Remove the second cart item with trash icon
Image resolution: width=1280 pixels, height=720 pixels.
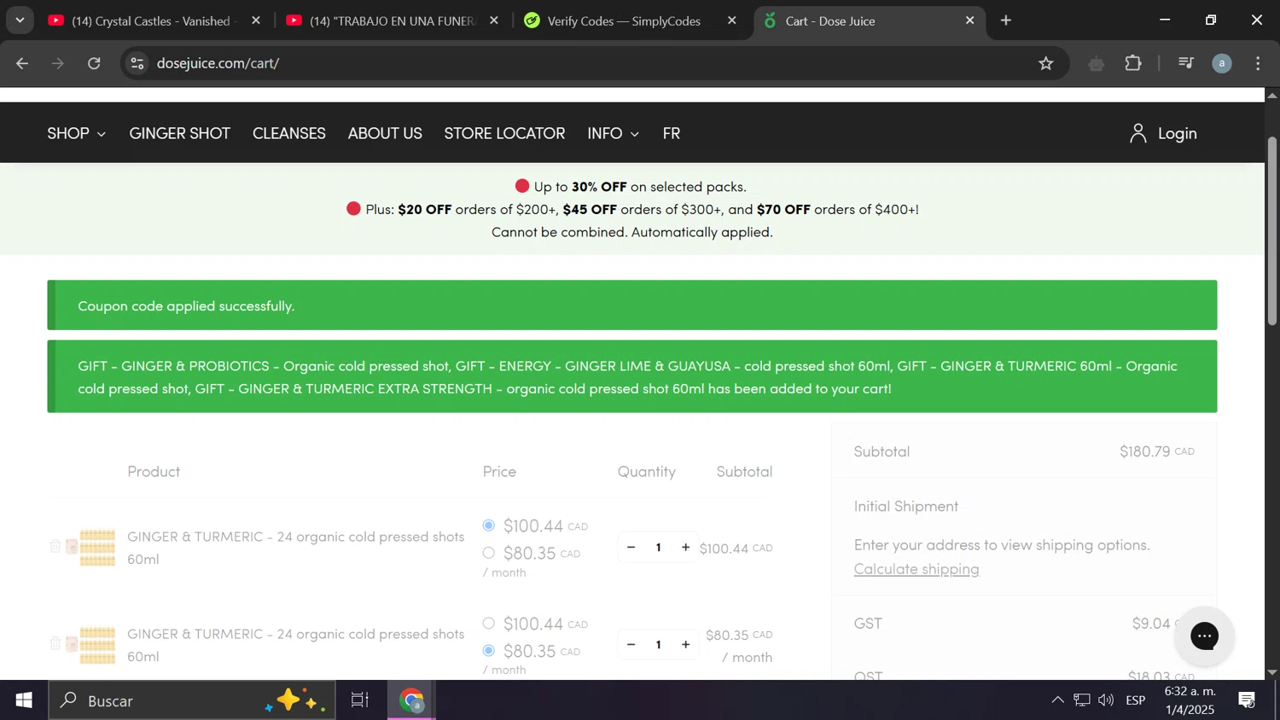(55, 643)
